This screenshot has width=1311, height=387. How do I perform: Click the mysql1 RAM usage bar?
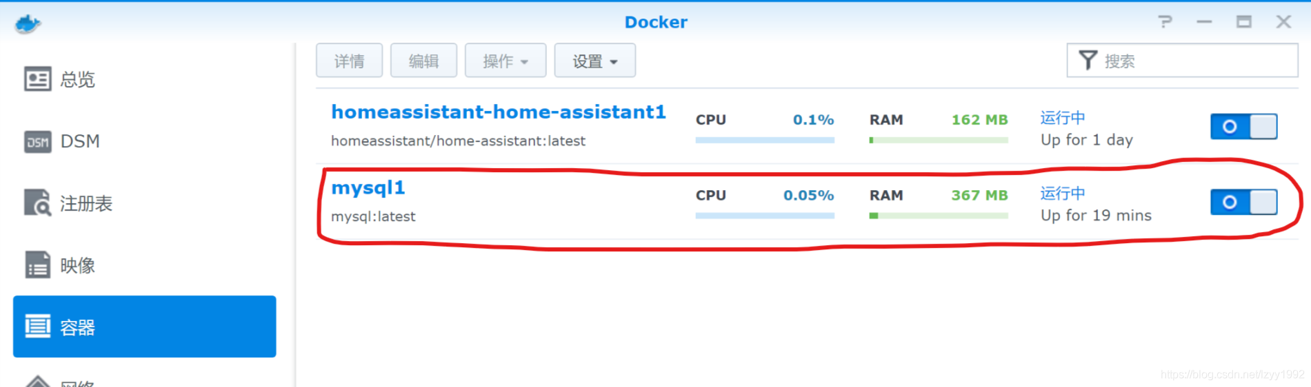click(938, 216)
